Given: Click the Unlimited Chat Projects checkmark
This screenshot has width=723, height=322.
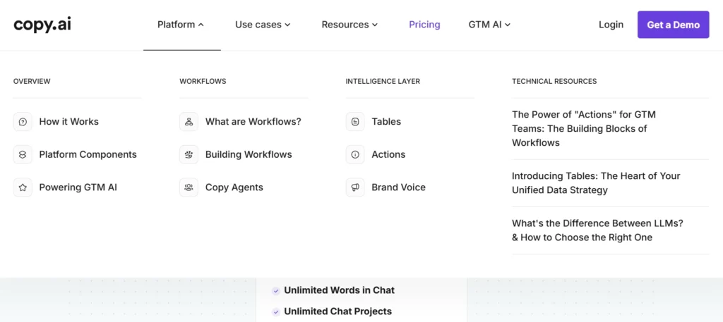Looking at the screenshot, I should click(x=276, y=312).
